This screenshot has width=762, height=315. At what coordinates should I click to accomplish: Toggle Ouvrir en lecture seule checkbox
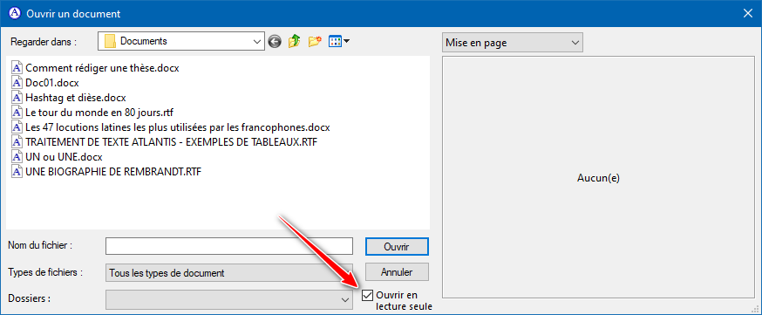click(x=368, y=295)
